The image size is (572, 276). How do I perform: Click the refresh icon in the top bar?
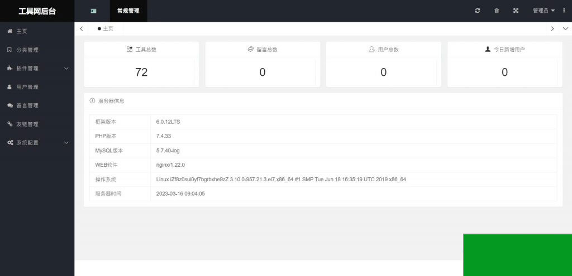coord(478,11)
